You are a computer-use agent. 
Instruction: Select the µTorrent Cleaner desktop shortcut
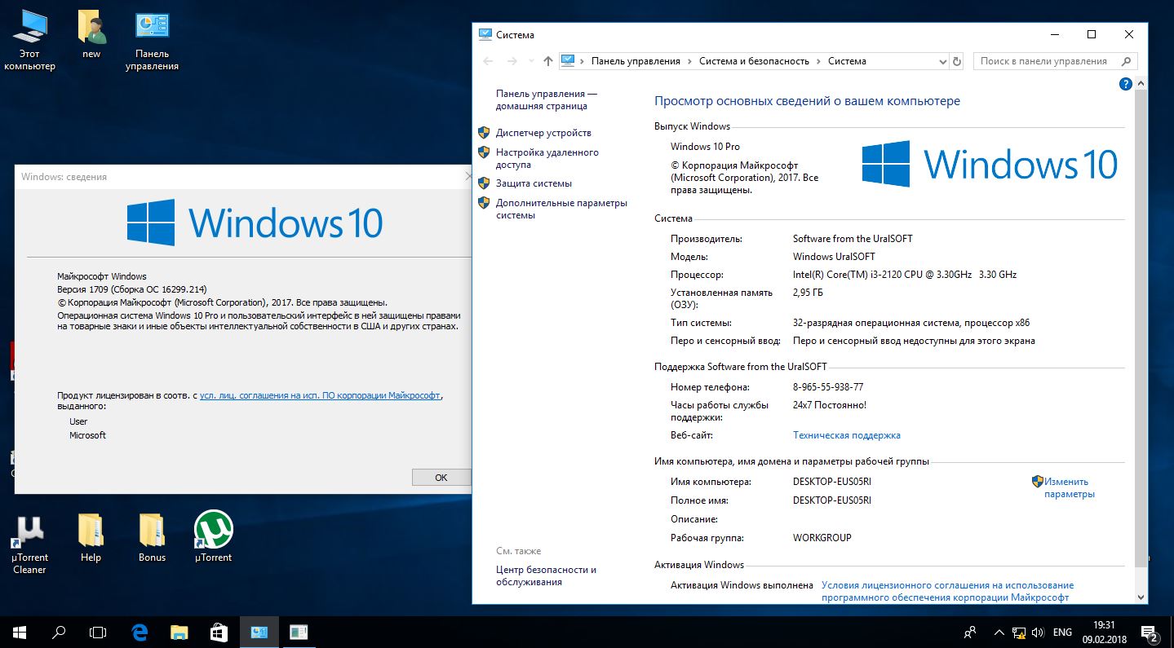click(29, 545)
